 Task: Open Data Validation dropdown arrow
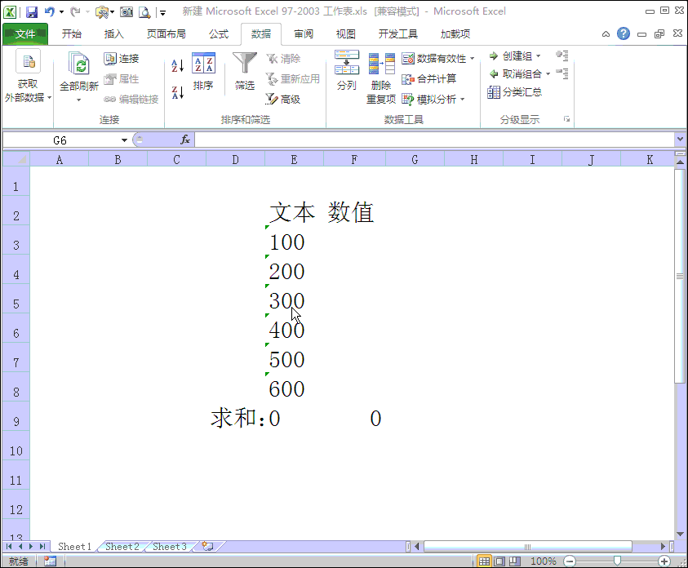(x=472, y=58)
